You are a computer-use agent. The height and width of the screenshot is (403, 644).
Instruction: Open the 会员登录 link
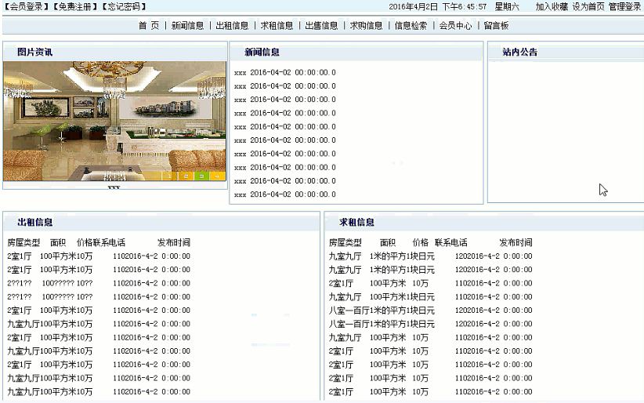[27, 6]
